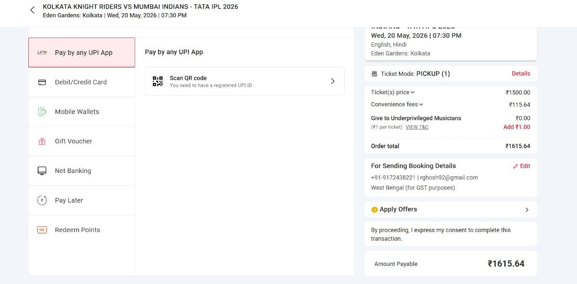Open Apply Offers chevron arrow

[x=527, y=210]
